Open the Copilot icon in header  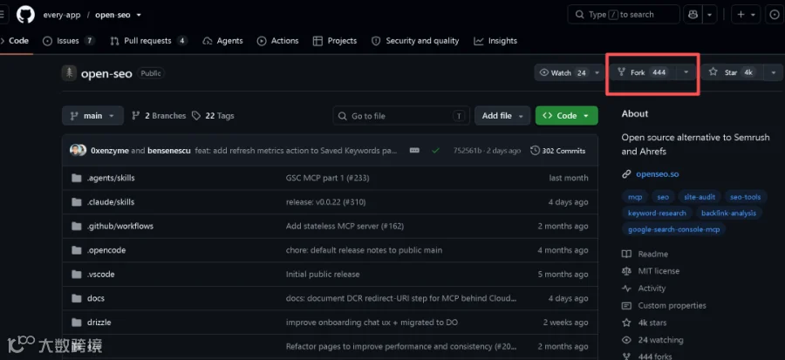(693, 15)
